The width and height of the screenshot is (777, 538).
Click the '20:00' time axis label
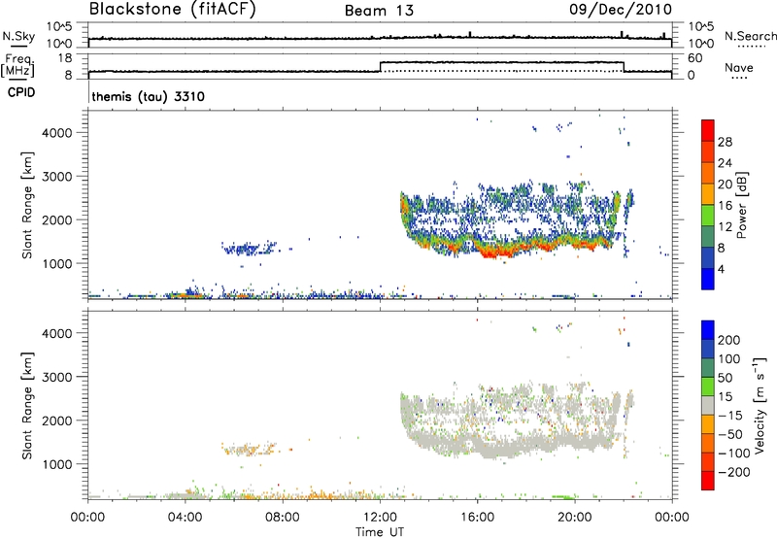[x=574, y=518]
